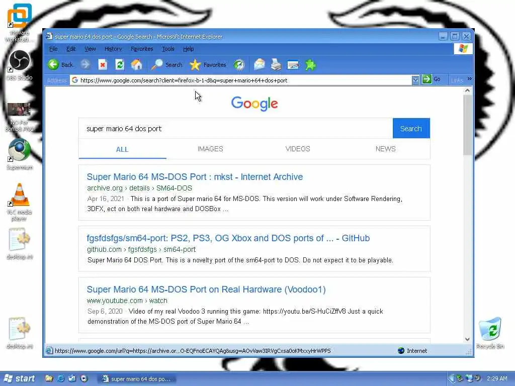
Task: Click the Windows flag logo in menu bar
Action: pyautogui.click(x=463, y=49)
